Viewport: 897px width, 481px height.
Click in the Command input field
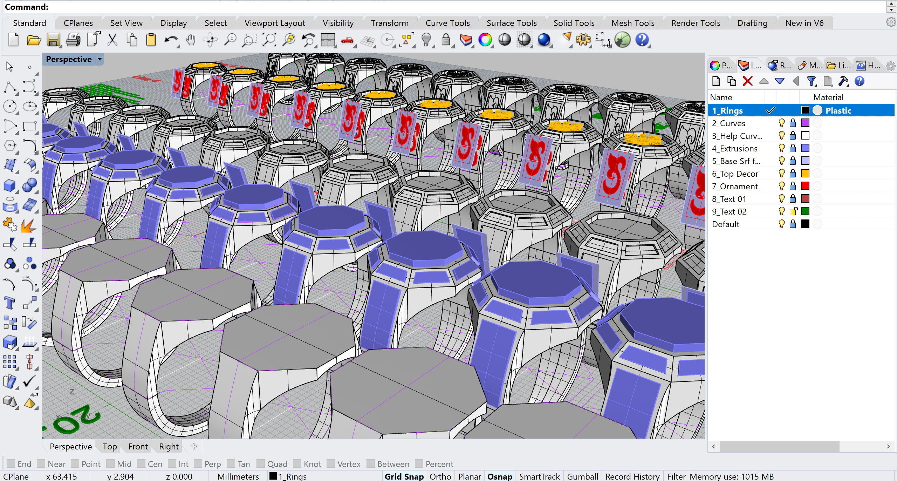click(x=468, y=7)
